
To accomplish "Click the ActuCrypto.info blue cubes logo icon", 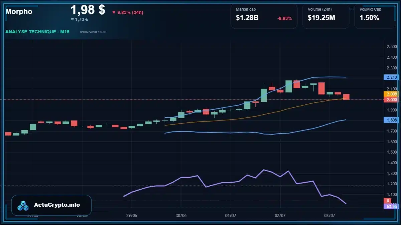I will 23,205.
